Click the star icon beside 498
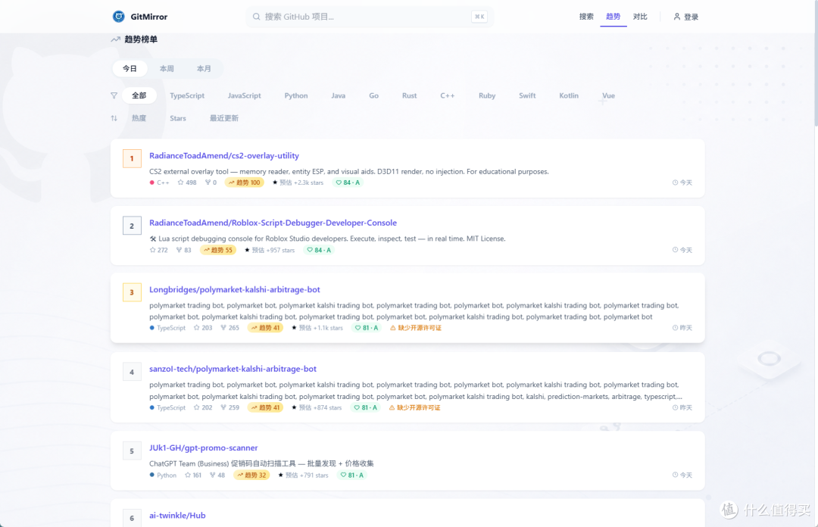 tap(180, 182)
